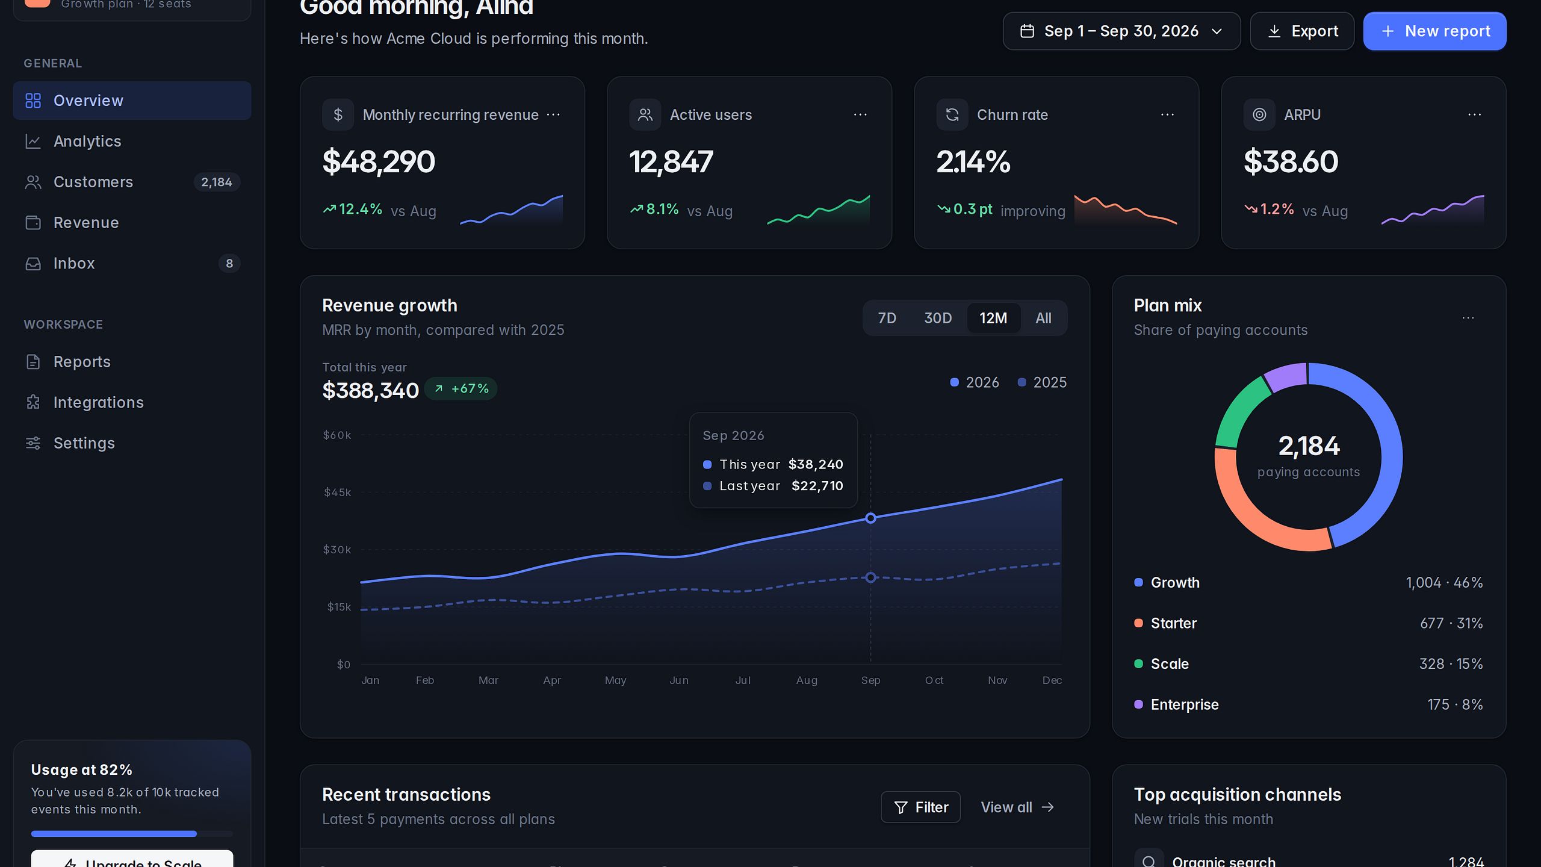The height and width of the screenshot is (867, 1541).
Task: Click the usage progress bar
Action: [x=132, y=834]
